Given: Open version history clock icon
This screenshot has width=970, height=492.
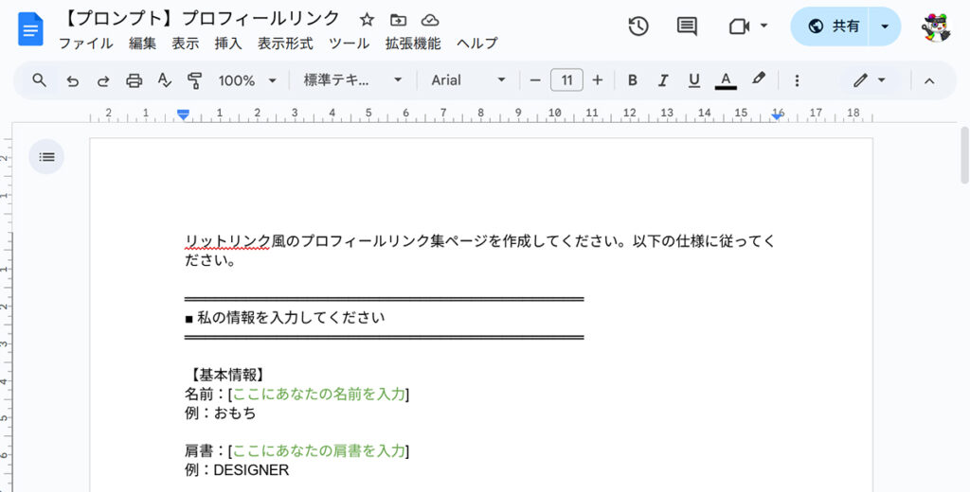Looking at the screenshot, I should (x=638, y=26).
